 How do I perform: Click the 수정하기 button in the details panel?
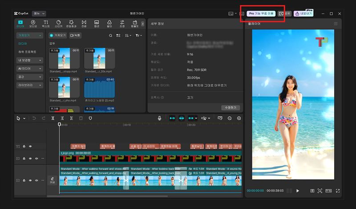pos(230,108)
